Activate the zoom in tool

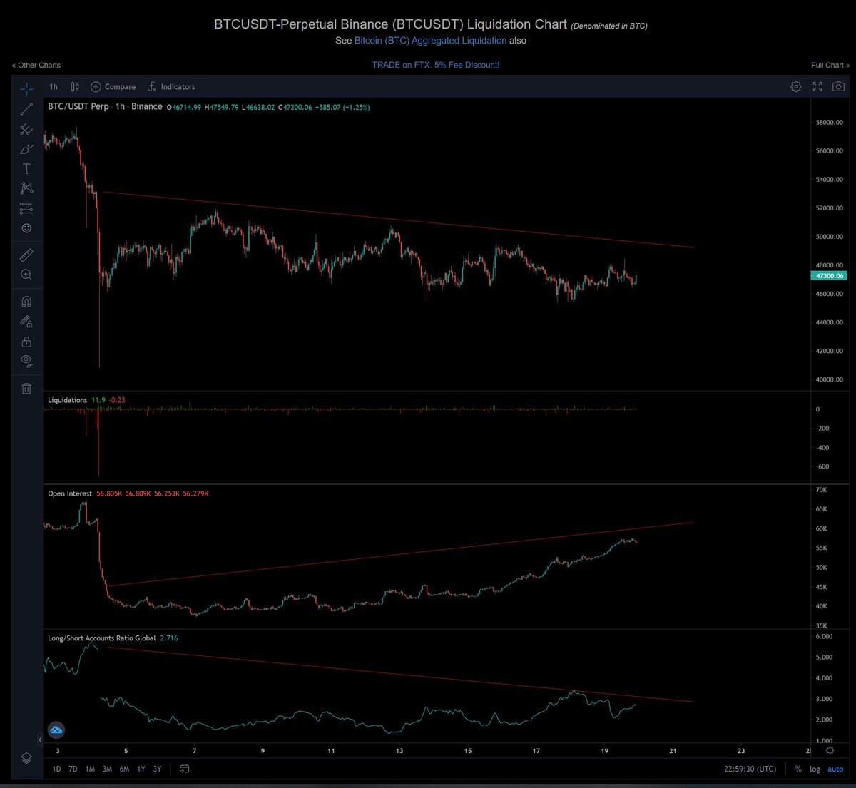pos(26,275)
